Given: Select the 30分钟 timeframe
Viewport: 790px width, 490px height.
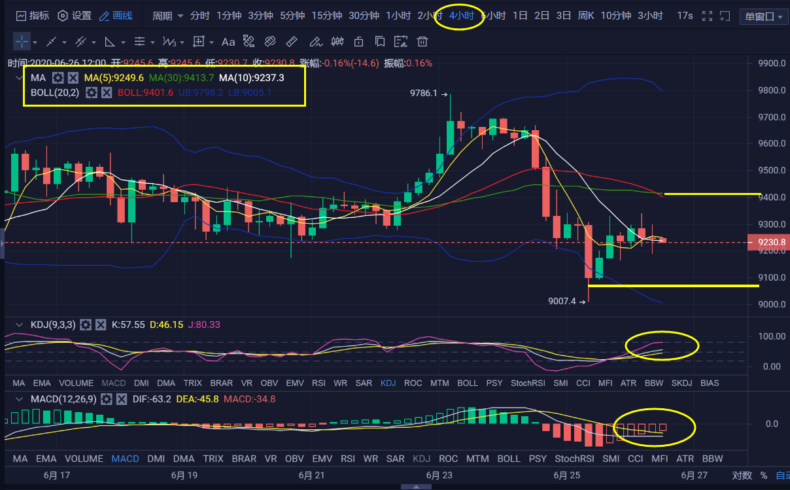Looking at the screenshot, I should pos(364,16).
